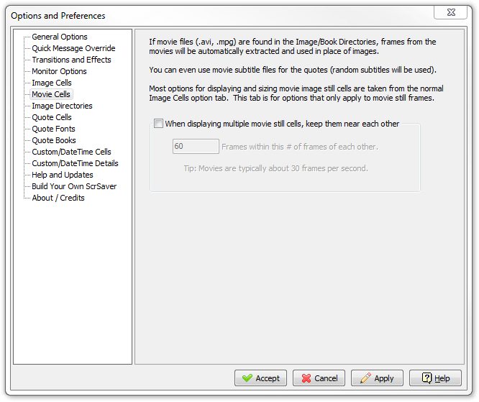Select Image Cells in sidebar
479x402 pixels.
pyautogui.click(x=52, y=83)
